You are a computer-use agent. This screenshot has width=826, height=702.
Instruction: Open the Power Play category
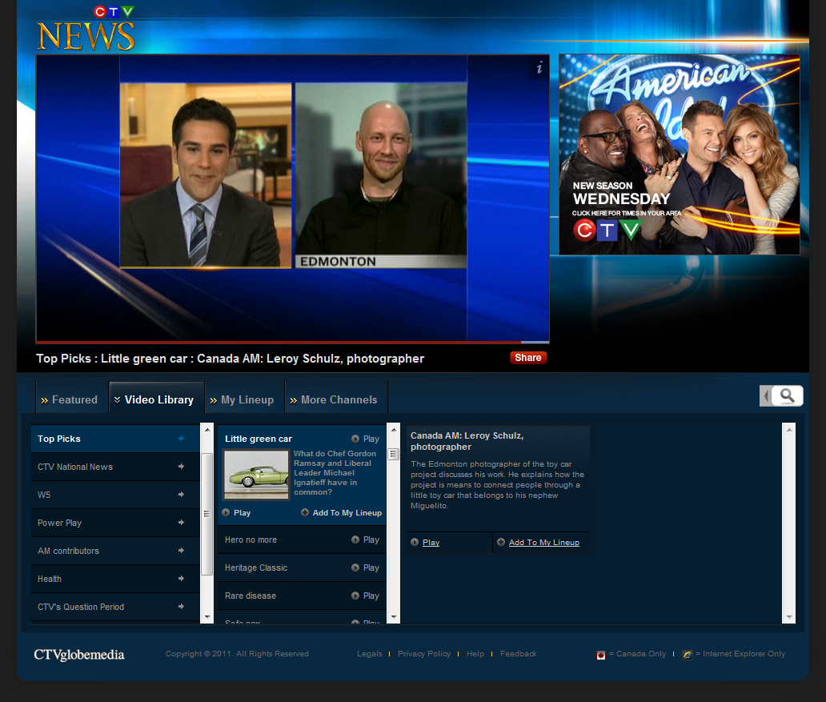115,523
